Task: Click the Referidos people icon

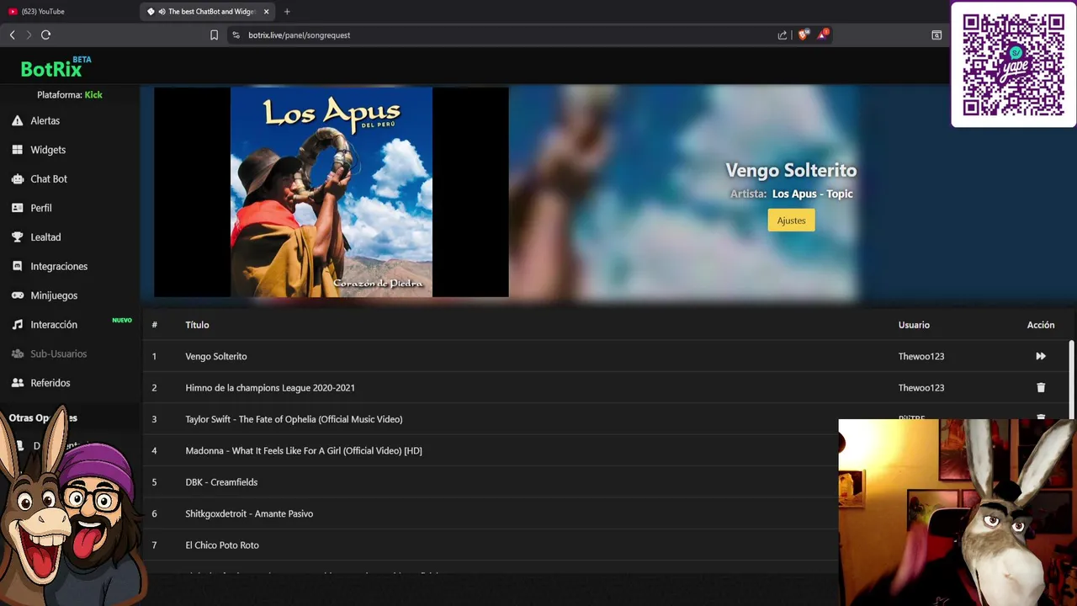Action: [x=17, y=383]
